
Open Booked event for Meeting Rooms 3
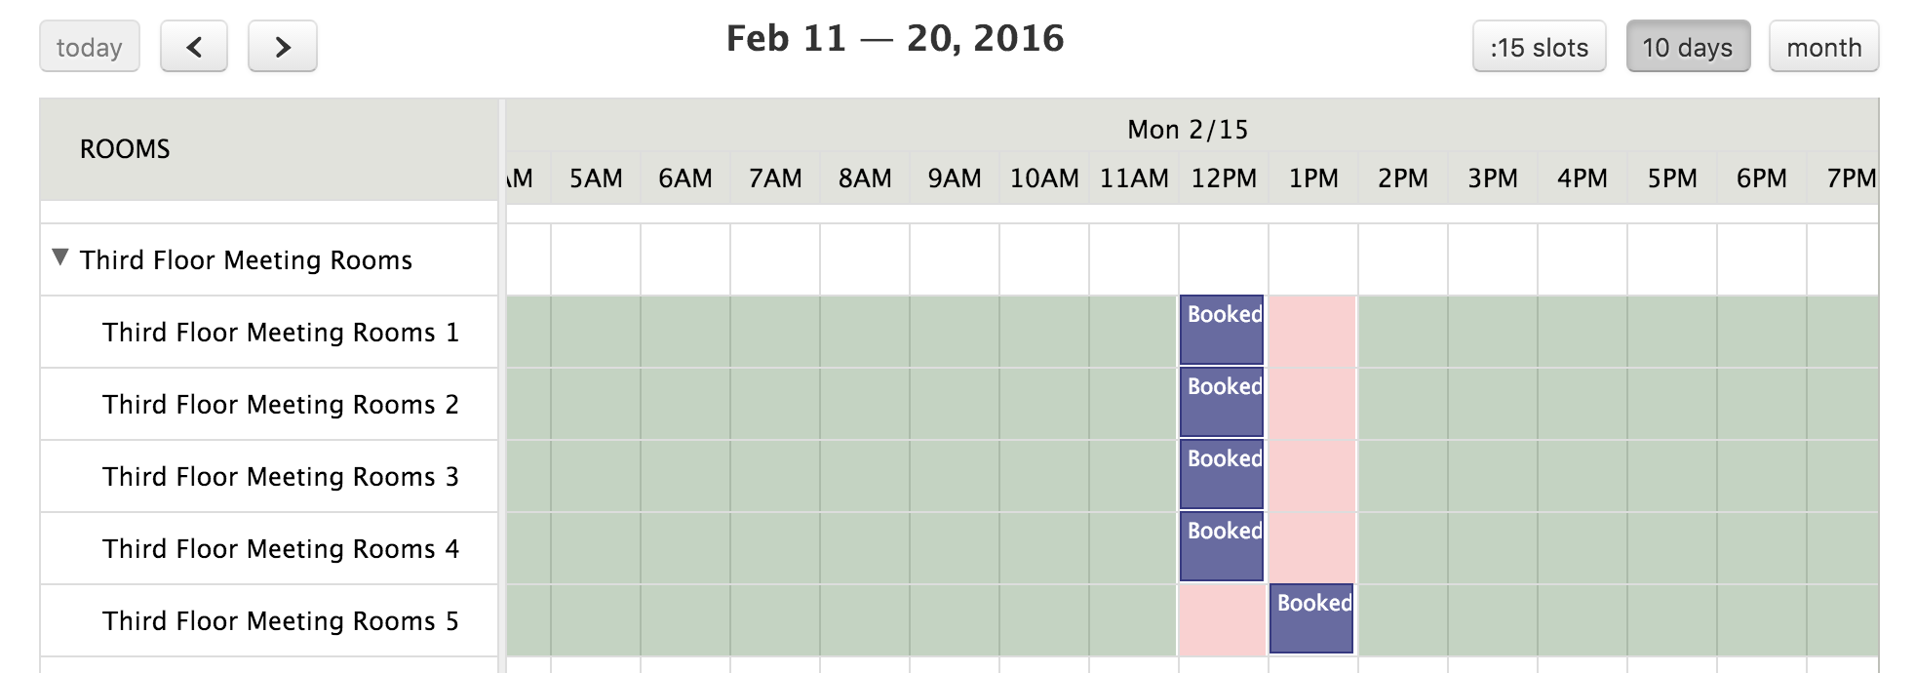coord(1222,474)
